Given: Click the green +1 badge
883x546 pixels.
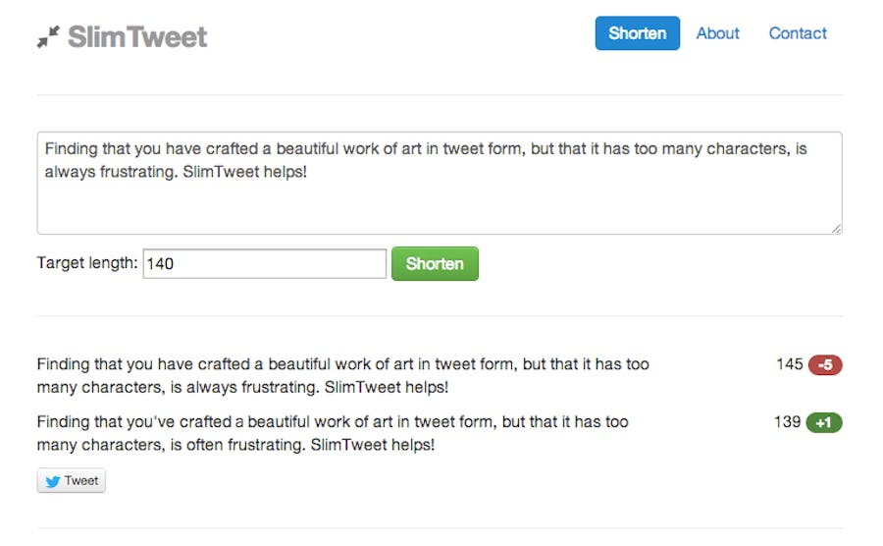Looking at the screenshot, I should 824,423.
